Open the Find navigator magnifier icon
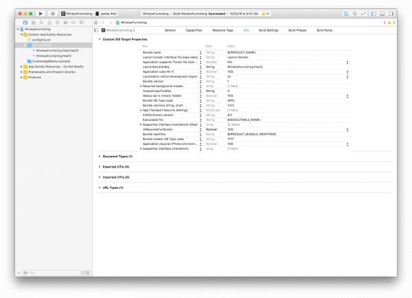 (x=41, y=23)
